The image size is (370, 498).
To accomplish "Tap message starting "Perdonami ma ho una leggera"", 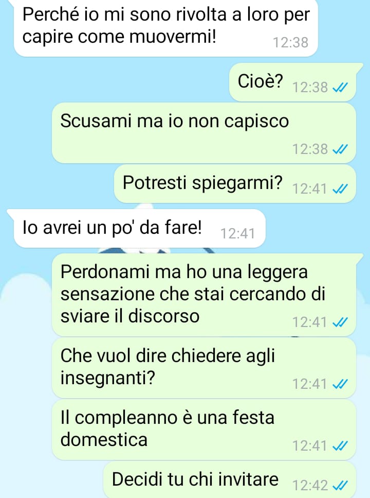I will pos(206,295).
